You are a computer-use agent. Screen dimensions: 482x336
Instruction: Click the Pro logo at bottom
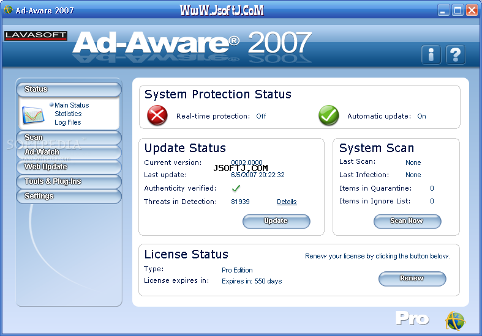(412, 319)
